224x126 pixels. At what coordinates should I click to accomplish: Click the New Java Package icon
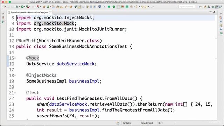click(x=44, y=7)
